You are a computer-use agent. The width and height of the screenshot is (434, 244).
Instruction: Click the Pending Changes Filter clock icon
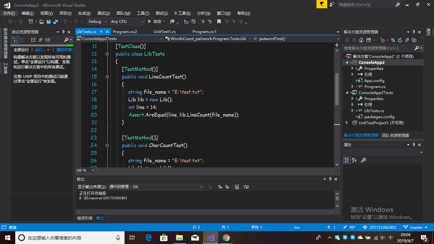[383, 40]
